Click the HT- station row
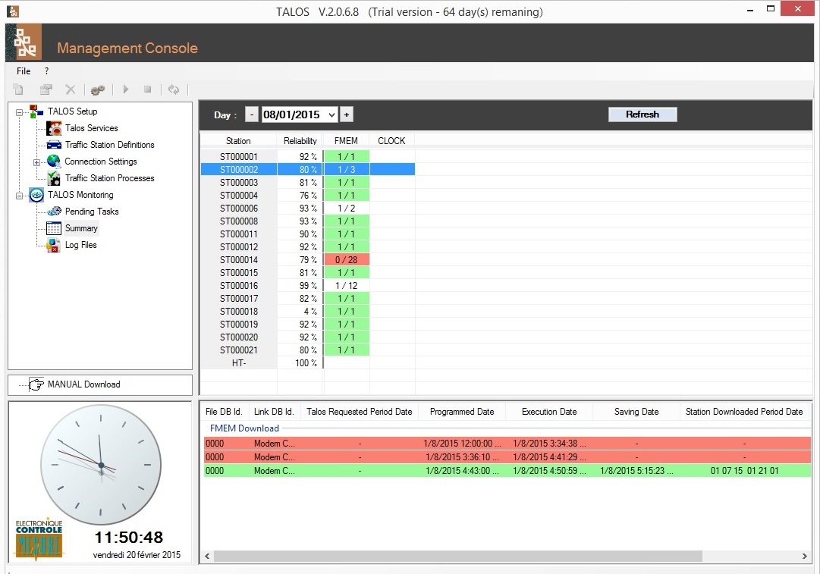Screen dimensions: 820x574 (x=308, y=362)
